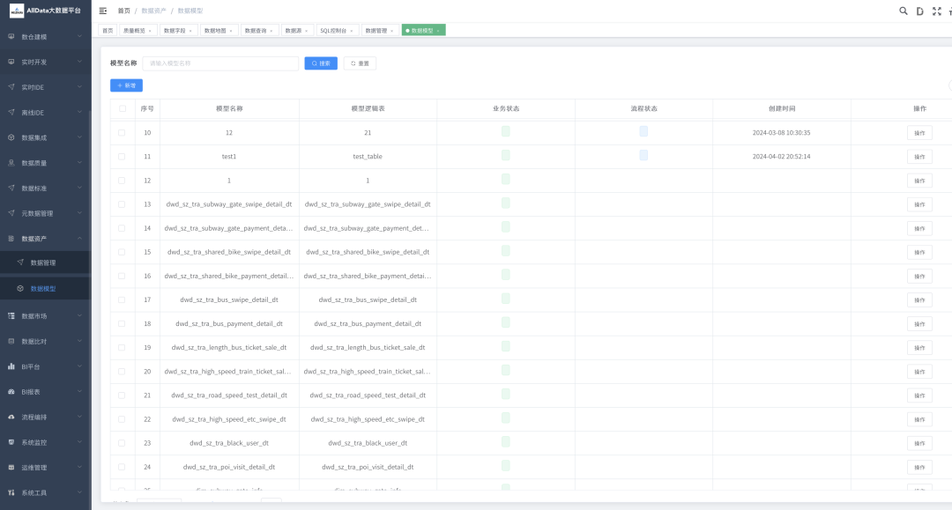The height and width of the screenshot is (510, 952).
Task: Click the search magnifier icon in top bar
Action: (903, 11)
